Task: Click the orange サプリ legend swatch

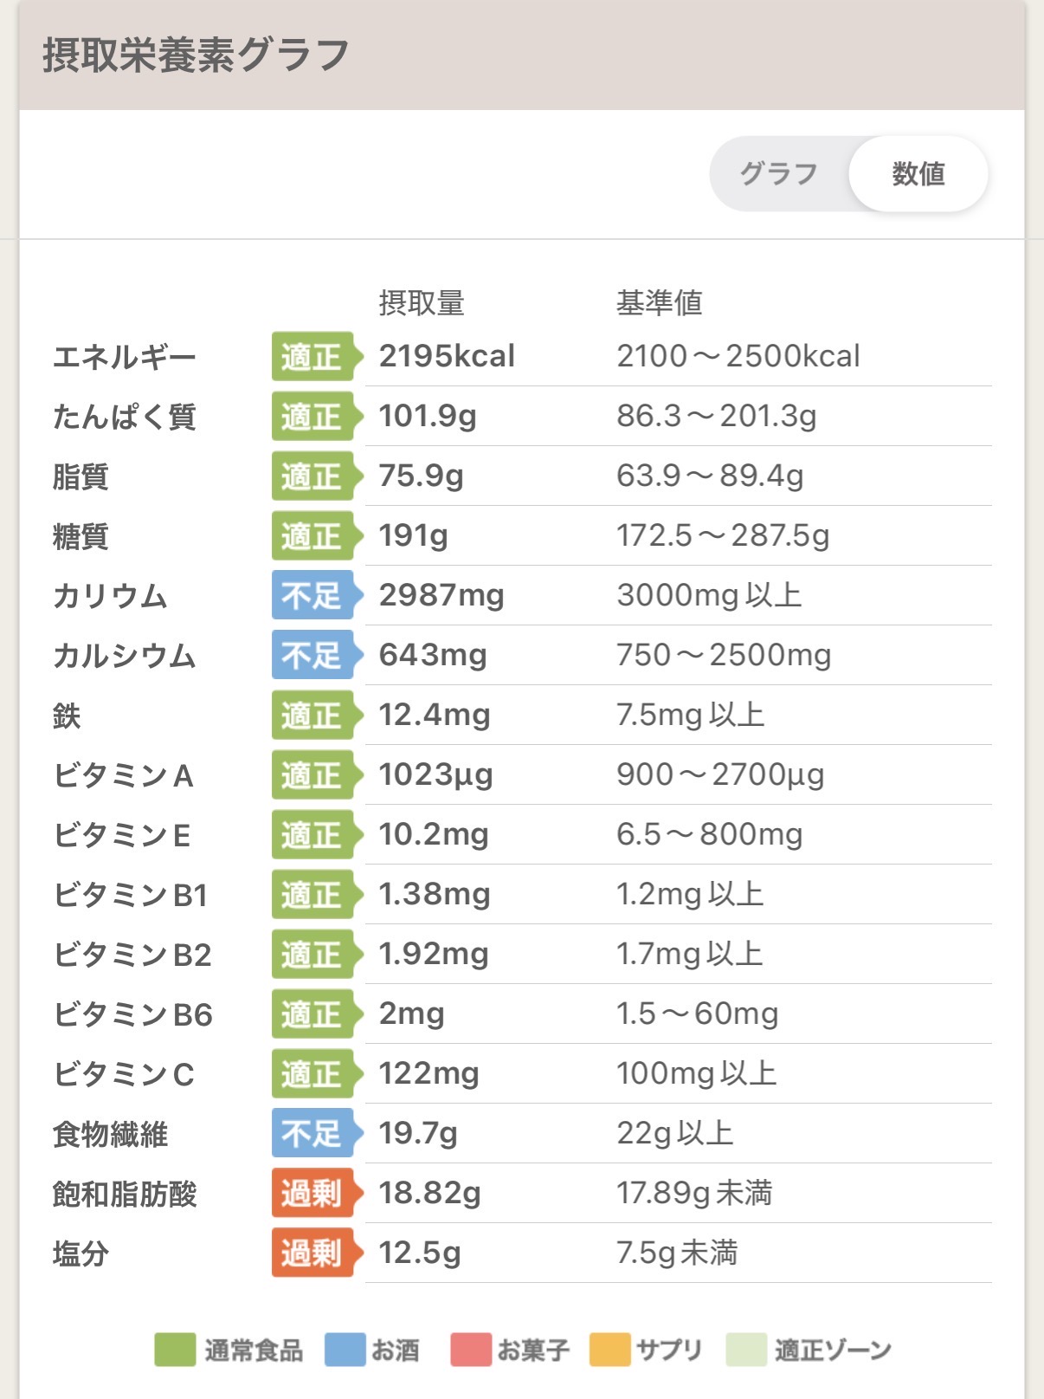Action: coord(609,1350)
